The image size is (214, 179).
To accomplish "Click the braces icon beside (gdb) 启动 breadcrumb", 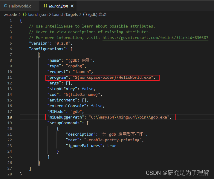I will pos(85,14).
